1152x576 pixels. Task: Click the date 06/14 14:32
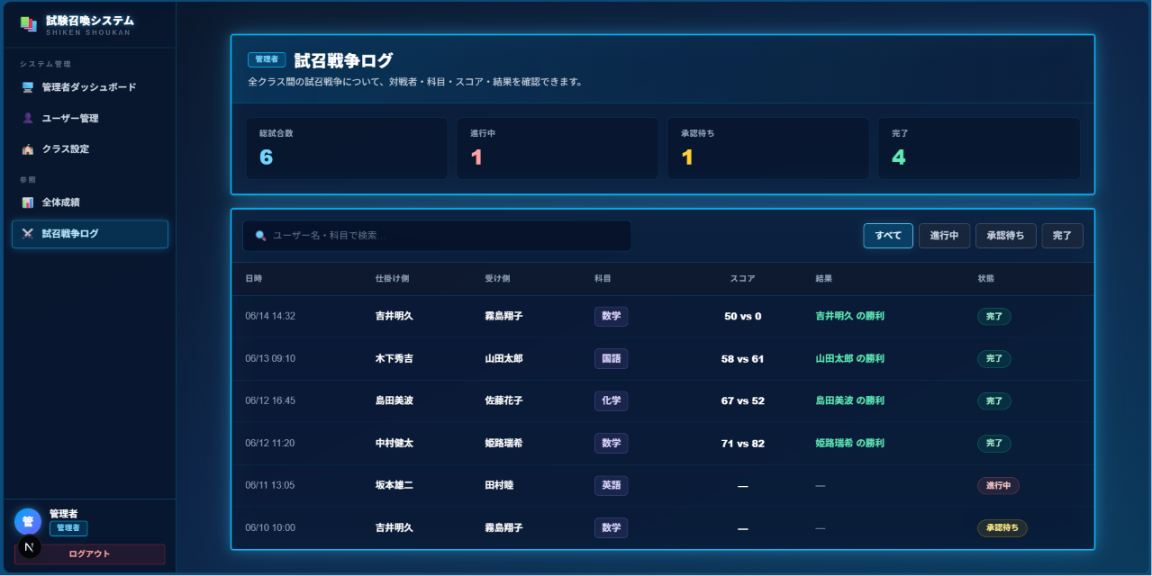270,316
